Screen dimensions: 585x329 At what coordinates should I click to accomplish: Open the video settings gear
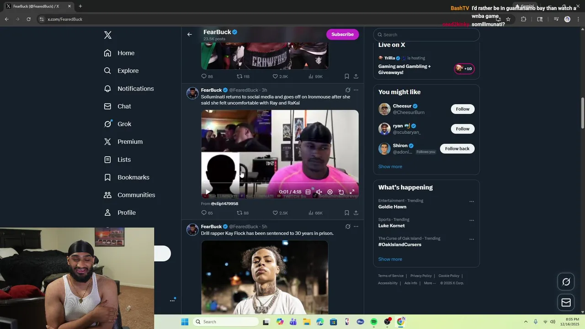click(x=330, y=192)
